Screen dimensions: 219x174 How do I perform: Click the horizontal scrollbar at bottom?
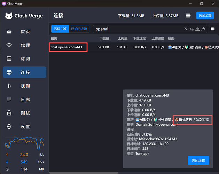pos(84,173)
